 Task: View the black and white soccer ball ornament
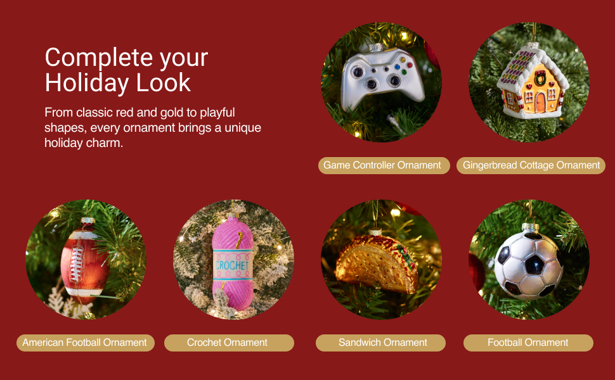point(529,260)
